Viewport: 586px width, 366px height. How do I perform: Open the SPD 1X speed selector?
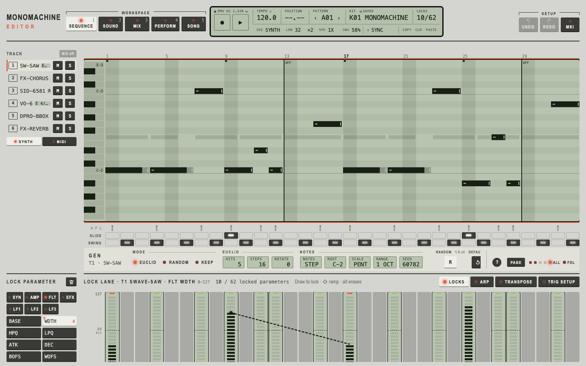tap(326, 30)
